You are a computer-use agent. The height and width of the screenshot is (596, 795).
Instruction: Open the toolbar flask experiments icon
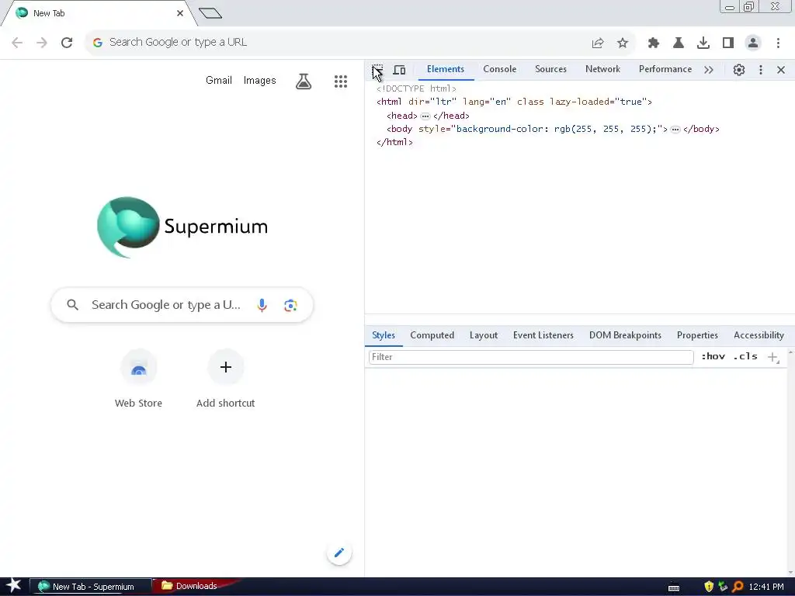click(x=679, y=43)
